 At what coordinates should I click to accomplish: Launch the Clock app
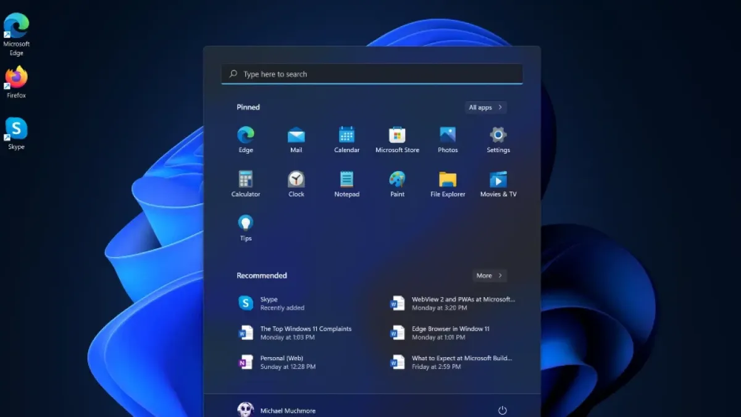point(296,184)
